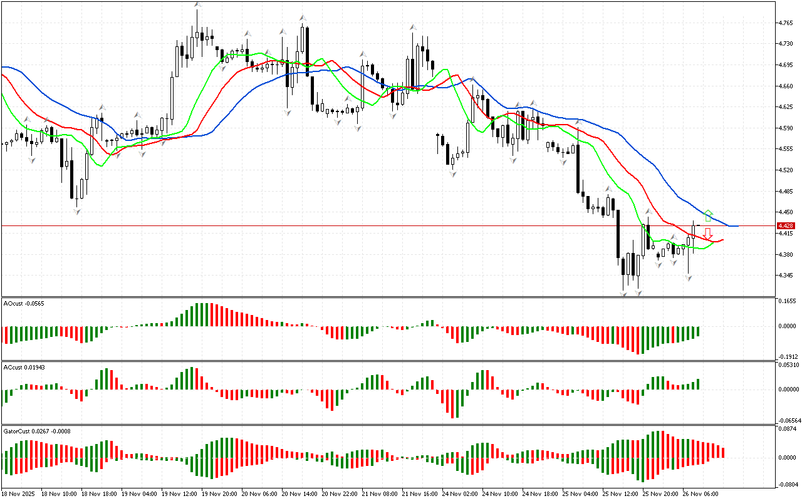Select the blue Alligator jaw line end
802x501 pixels.
coord(736,225)
